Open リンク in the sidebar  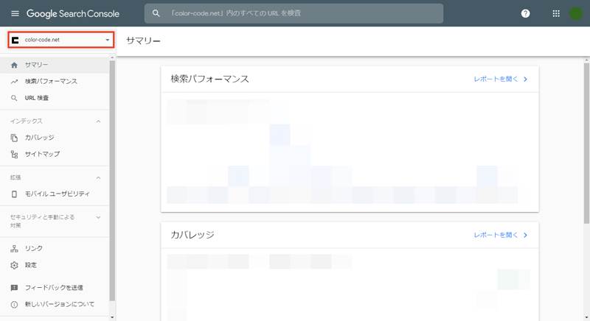tap(55, 249)
